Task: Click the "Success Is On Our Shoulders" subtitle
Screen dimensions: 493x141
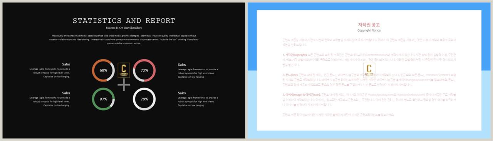Action: (x=124, y=28)
